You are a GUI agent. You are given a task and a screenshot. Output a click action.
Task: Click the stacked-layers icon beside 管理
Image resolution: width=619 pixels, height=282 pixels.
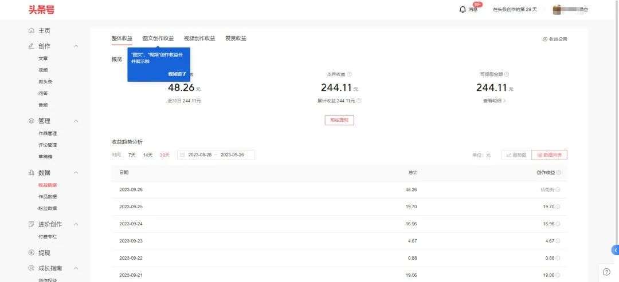pyautogui.click(x=31, y=121)
